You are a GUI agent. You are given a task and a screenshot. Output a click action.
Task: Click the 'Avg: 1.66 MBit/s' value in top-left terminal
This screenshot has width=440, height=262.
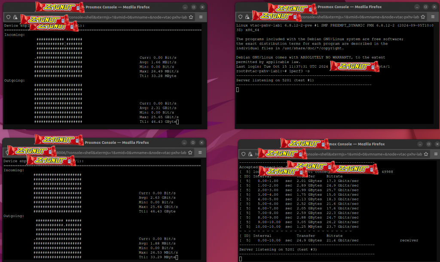tap(158, 62)
